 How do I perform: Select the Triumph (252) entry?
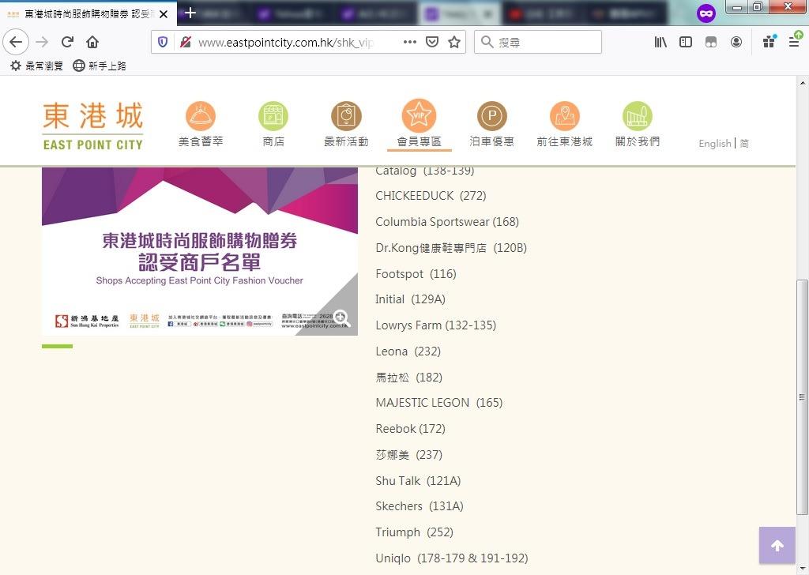click(414, 532)
